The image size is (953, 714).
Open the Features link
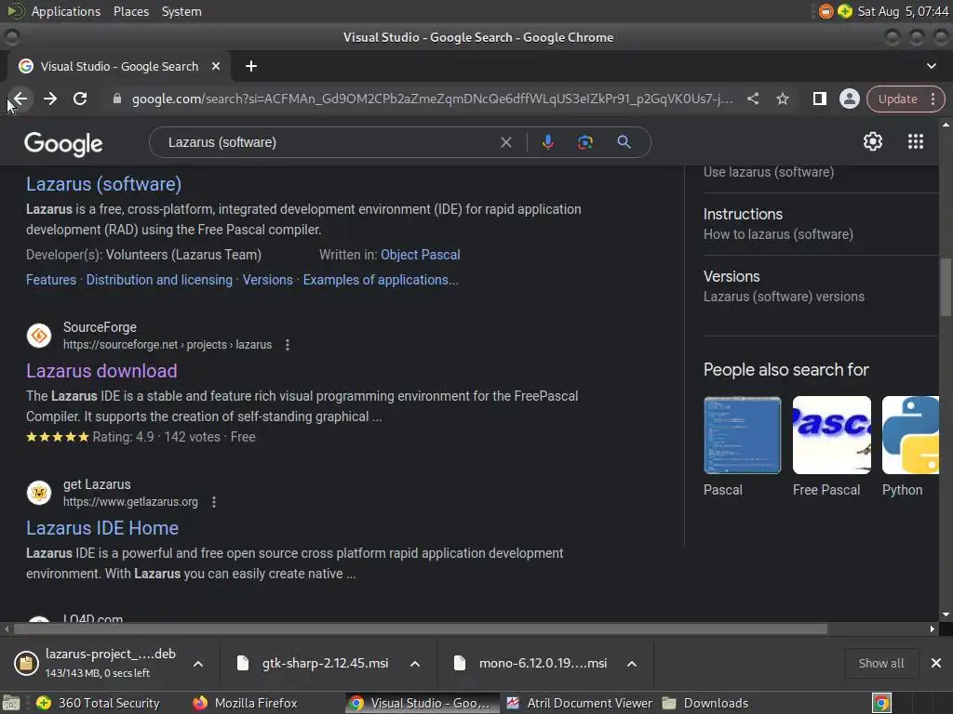pyautogui.click(x=51, y=280)
